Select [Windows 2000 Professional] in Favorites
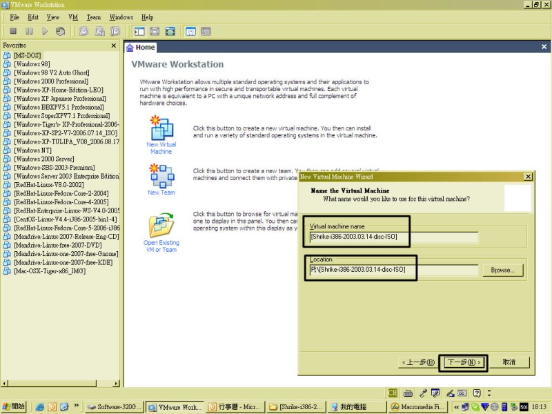This screenshot has height=414, width=552. [x=51, y=81]
